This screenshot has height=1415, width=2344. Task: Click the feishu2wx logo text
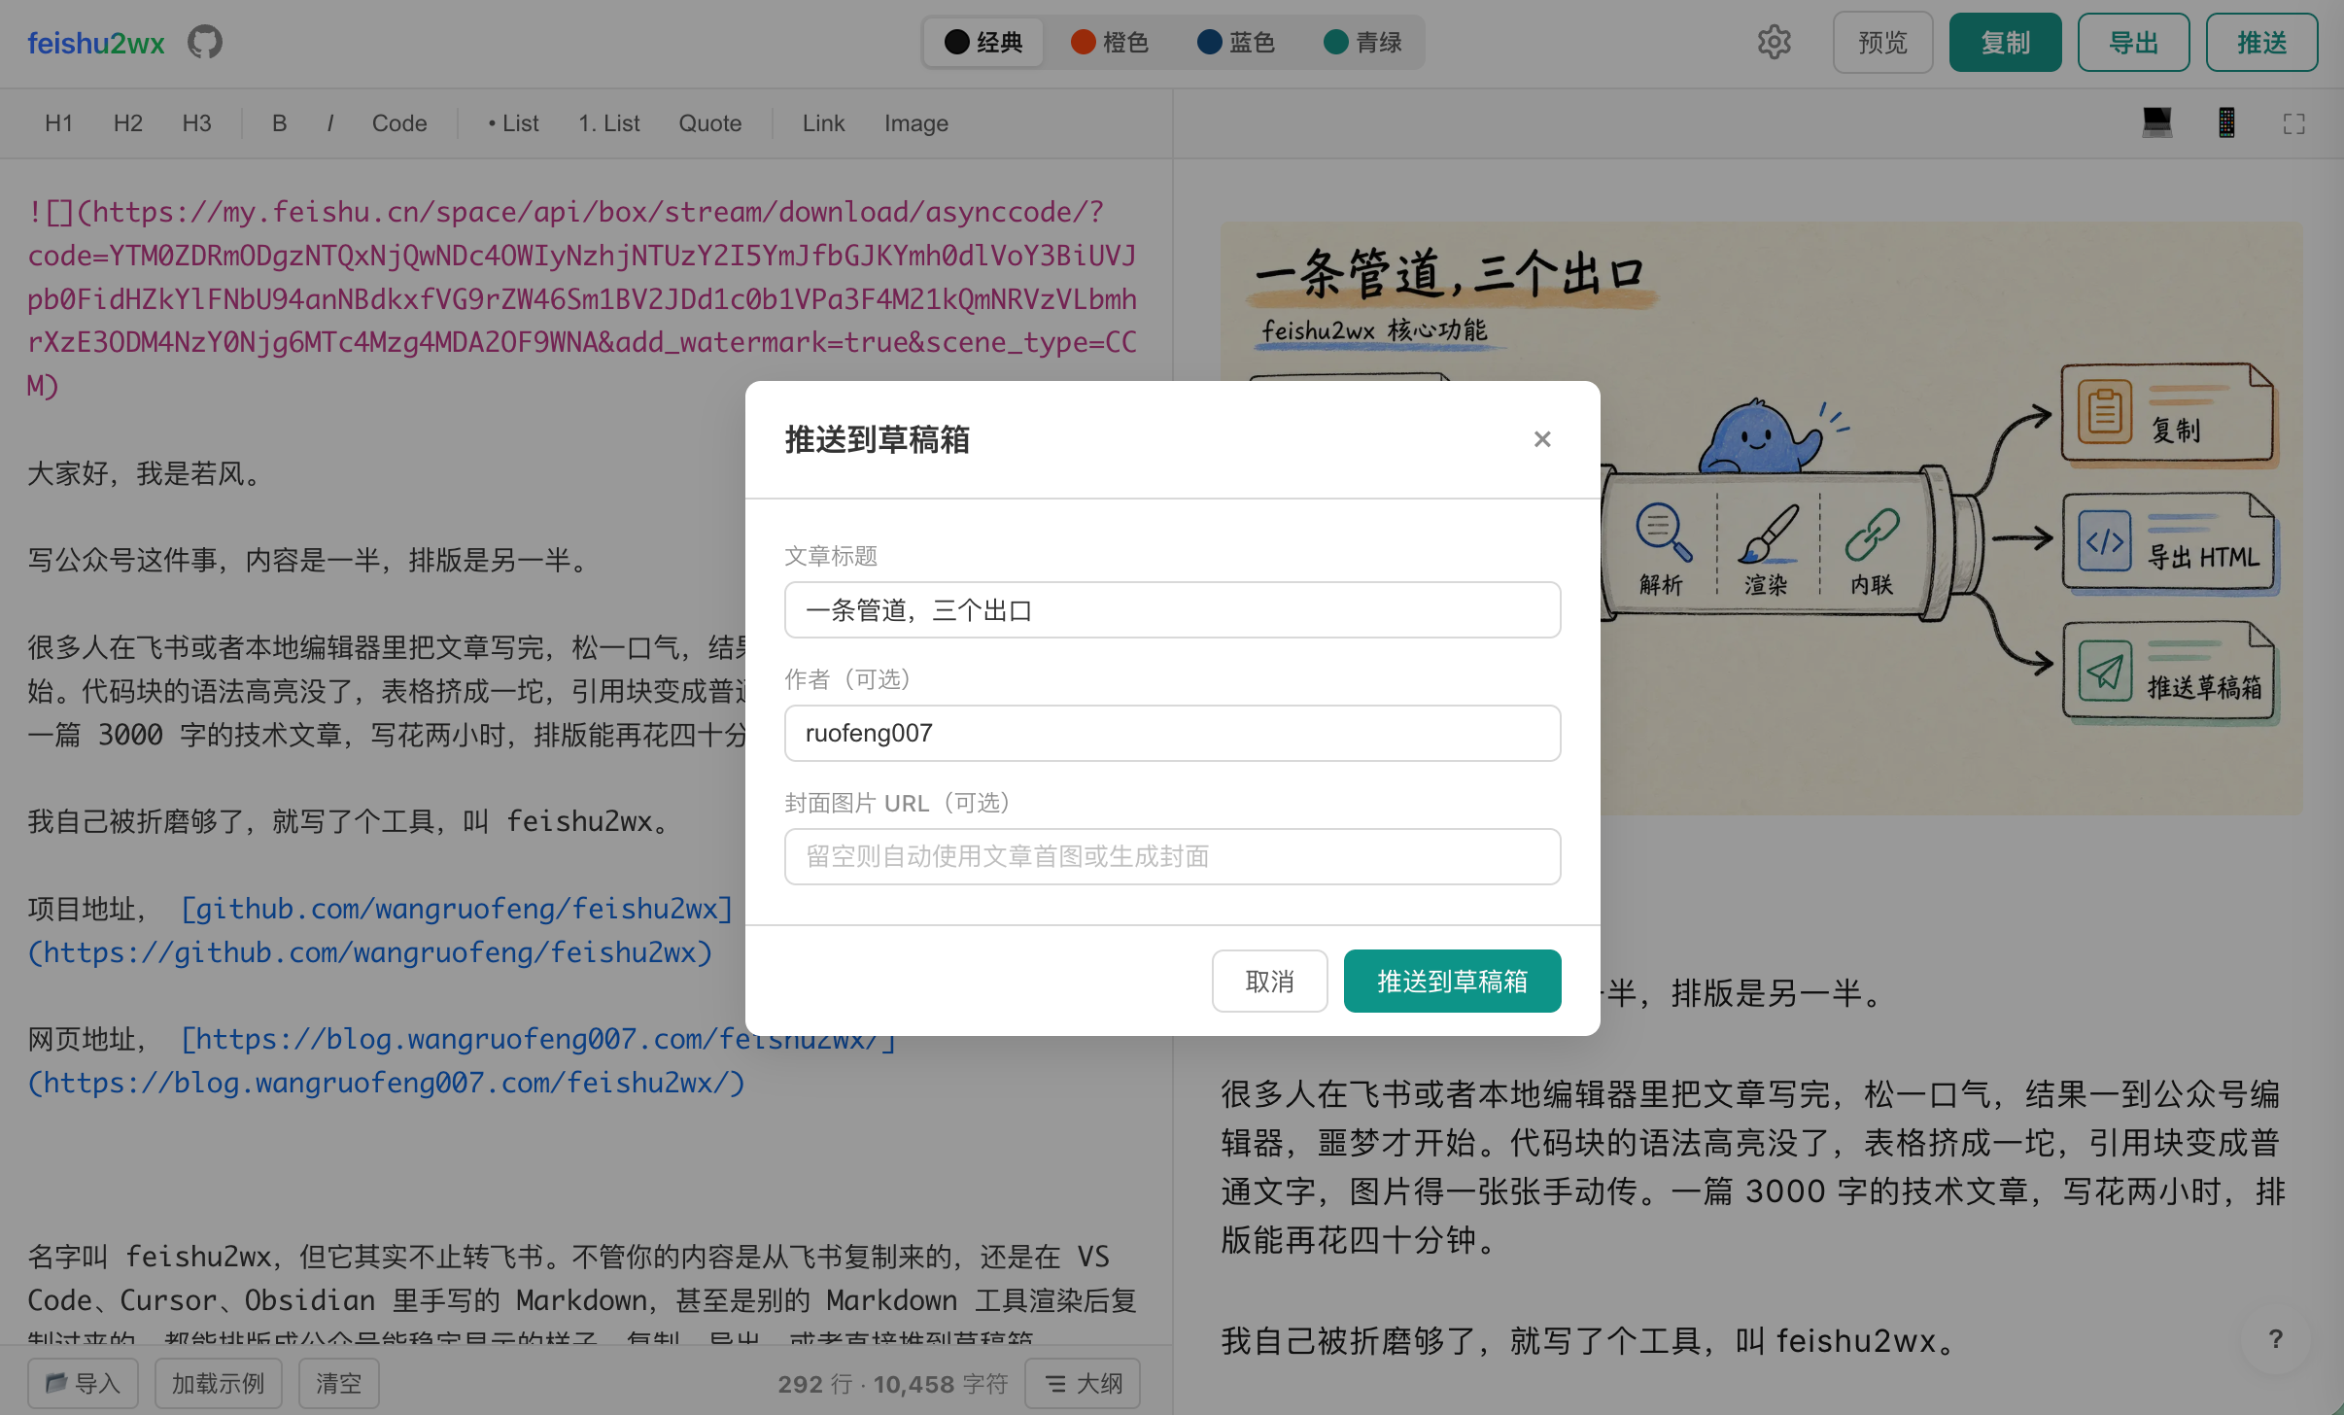pyautogui.click(x=96, y=43)
